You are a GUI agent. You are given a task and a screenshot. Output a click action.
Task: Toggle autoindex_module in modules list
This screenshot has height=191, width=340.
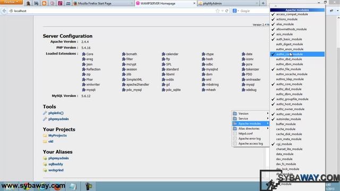click(297, 119)
